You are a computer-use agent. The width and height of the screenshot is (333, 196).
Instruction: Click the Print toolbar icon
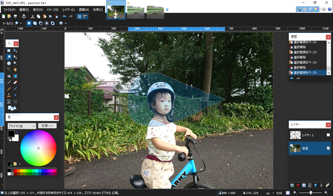tap(24, 16)
